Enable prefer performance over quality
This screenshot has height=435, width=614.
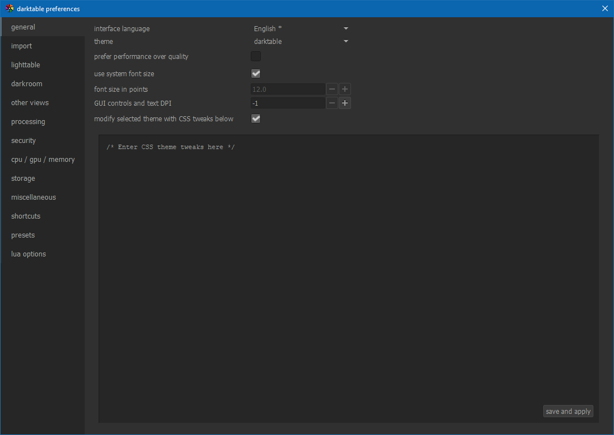256,56
